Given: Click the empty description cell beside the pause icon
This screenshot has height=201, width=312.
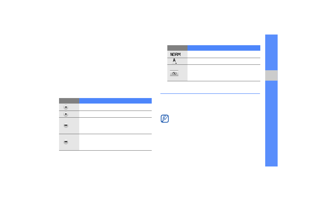Looking at the screenshot, I should (x=115, y=107).
